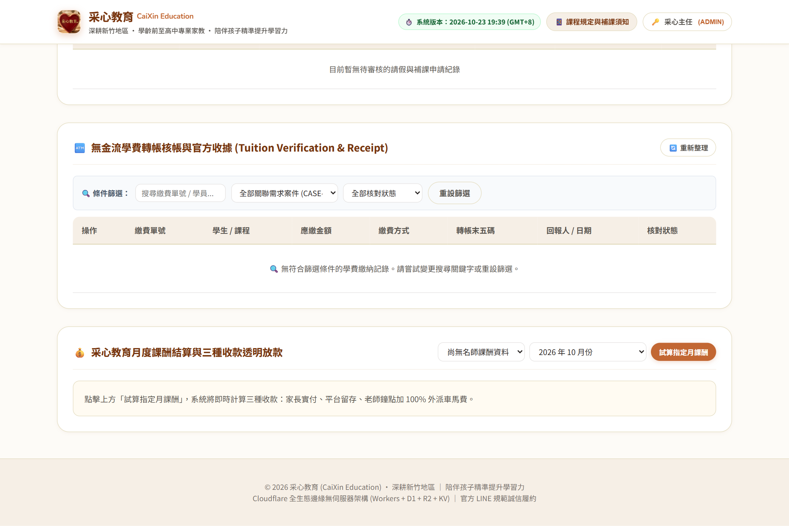This screenshot has height=526, width=789.
Task: Click the magnifier icon beside 條件篩選
Action: click(x=86, y=194)
